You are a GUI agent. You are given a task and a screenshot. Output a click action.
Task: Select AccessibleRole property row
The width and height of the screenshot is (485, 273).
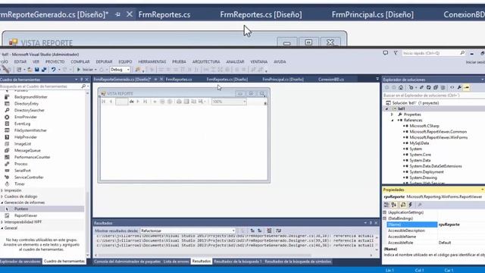point(434,243)
